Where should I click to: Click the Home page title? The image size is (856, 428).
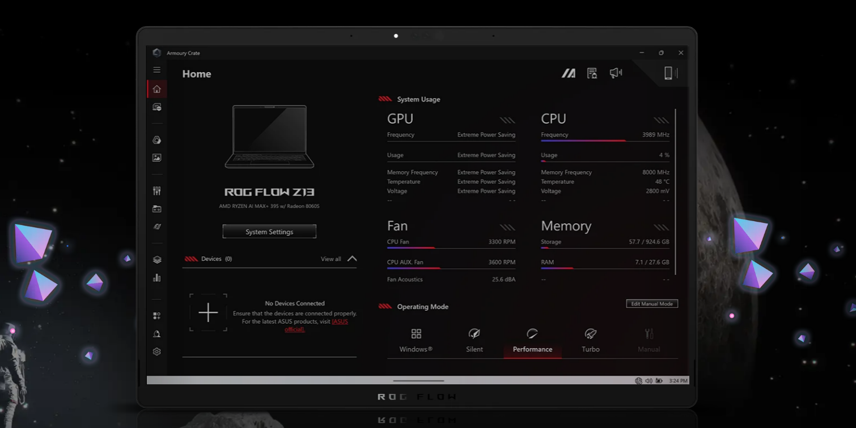pos(197,74)
